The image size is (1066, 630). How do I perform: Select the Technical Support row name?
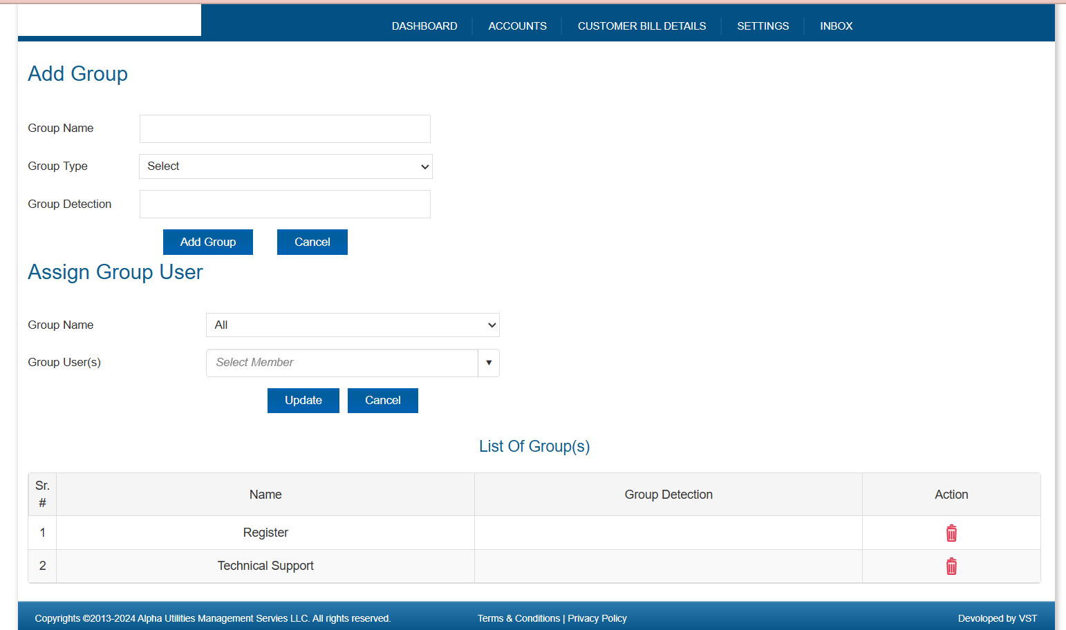tap(265, 566)
